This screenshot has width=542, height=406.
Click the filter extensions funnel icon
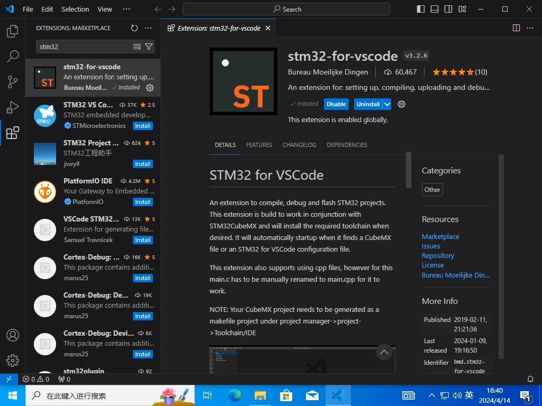coord(149,47)
